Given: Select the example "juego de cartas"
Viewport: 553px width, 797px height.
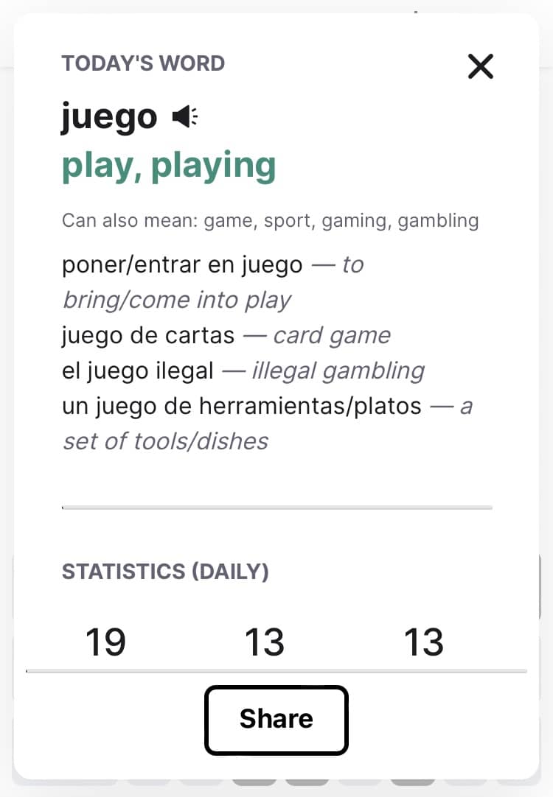Looking at the screenshot, I should (x=148, y=336).
